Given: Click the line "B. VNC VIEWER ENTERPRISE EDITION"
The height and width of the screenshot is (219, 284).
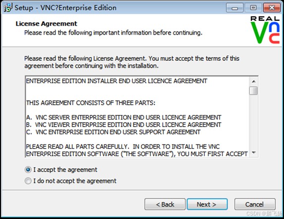Looking at the screenshot, I should click(x=124, y=125).
